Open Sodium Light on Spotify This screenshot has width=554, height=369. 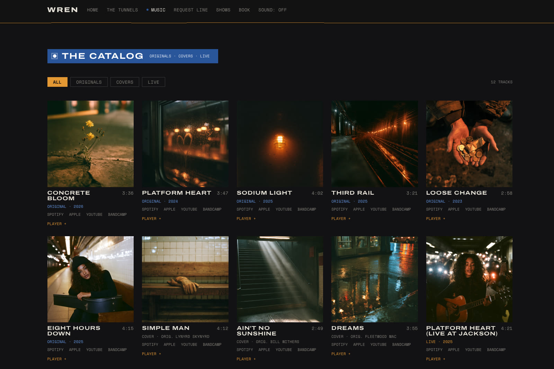(245, 209)
